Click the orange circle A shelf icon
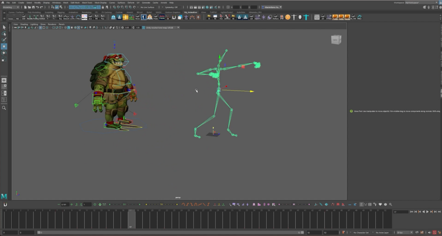The width and height of the screenshot is (442, 236). tap(288, 17)
